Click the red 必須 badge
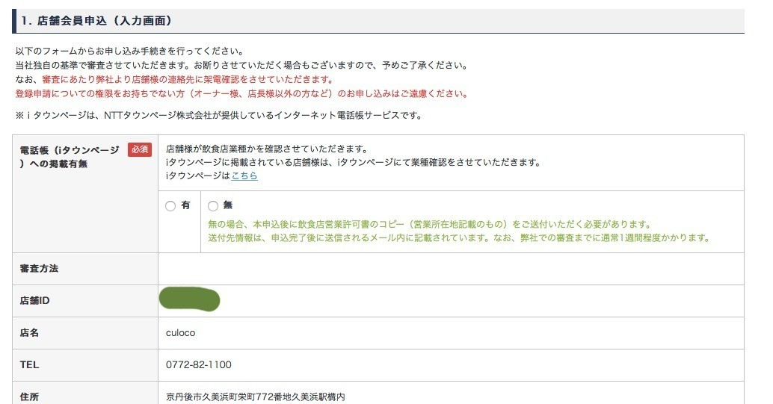This screenshot has width=773, height=404. [x=139, y=149]
